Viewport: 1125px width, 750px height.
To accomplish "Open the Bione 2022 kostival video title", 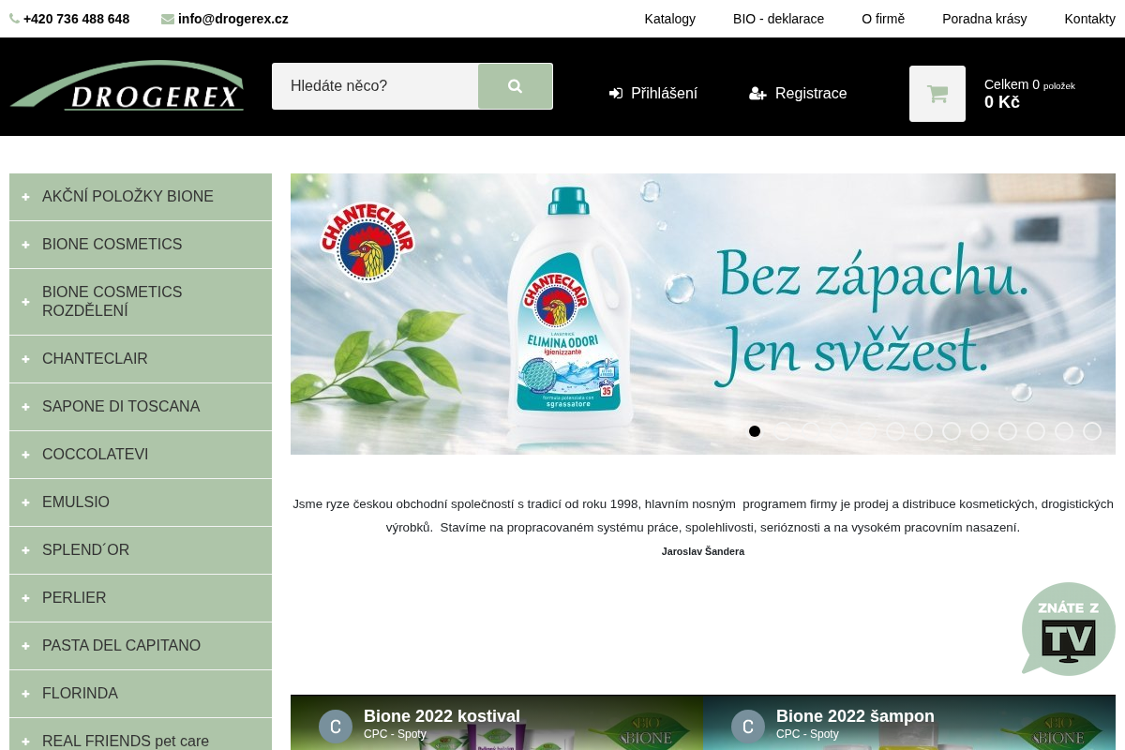I will pyautogui.click(x=442, y=716).
